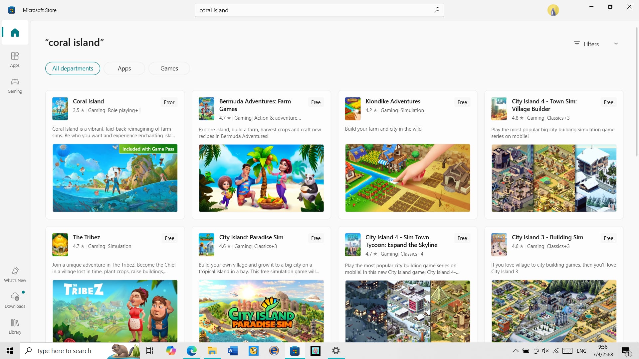Open Word from the taskbar
The height and width of the screenshot is (359, 639).
pos(233,351)
